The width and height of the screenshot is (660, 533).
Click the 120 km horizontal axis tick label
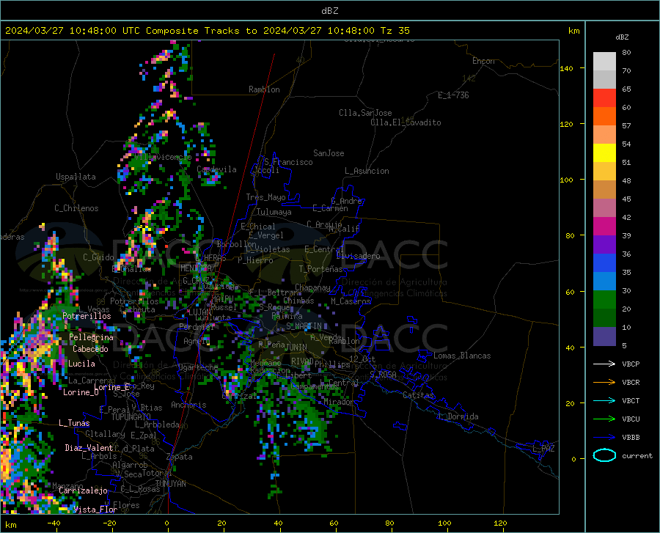pyautogui.click(x=500, y=523)
